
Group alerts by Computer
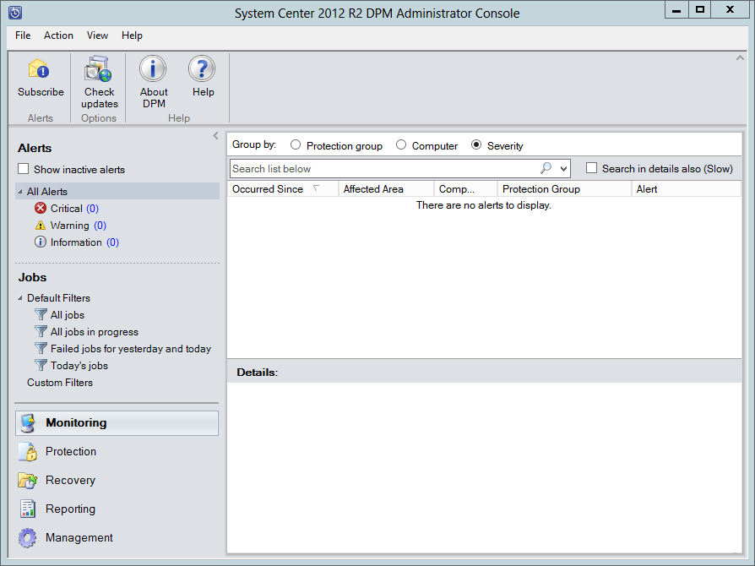click(x=401, y=145)
